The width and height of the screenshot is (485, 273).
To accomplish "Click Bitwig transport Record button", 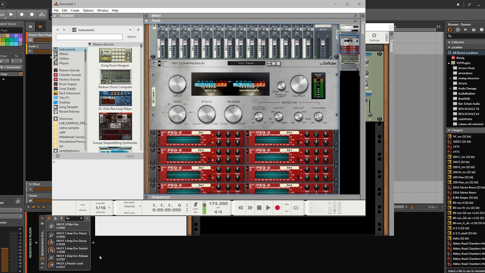I will tap(32, 14).
